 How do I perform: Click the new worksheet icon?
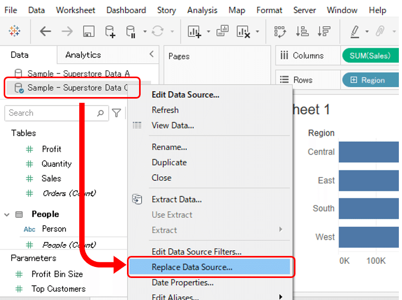(x=194, y=31)
